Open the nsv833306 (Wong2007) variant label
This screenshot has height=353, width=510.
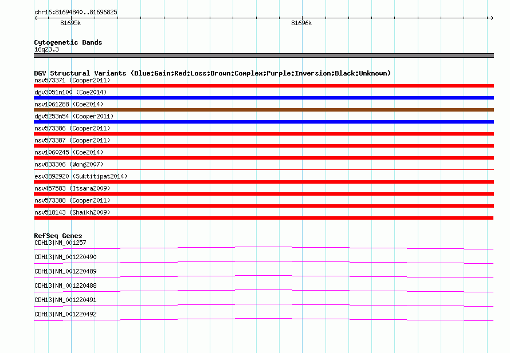69,164
